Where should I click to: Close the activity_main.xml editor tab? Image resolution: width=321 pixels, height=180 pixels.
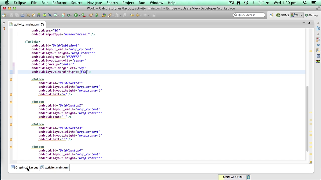coord(42,24)
